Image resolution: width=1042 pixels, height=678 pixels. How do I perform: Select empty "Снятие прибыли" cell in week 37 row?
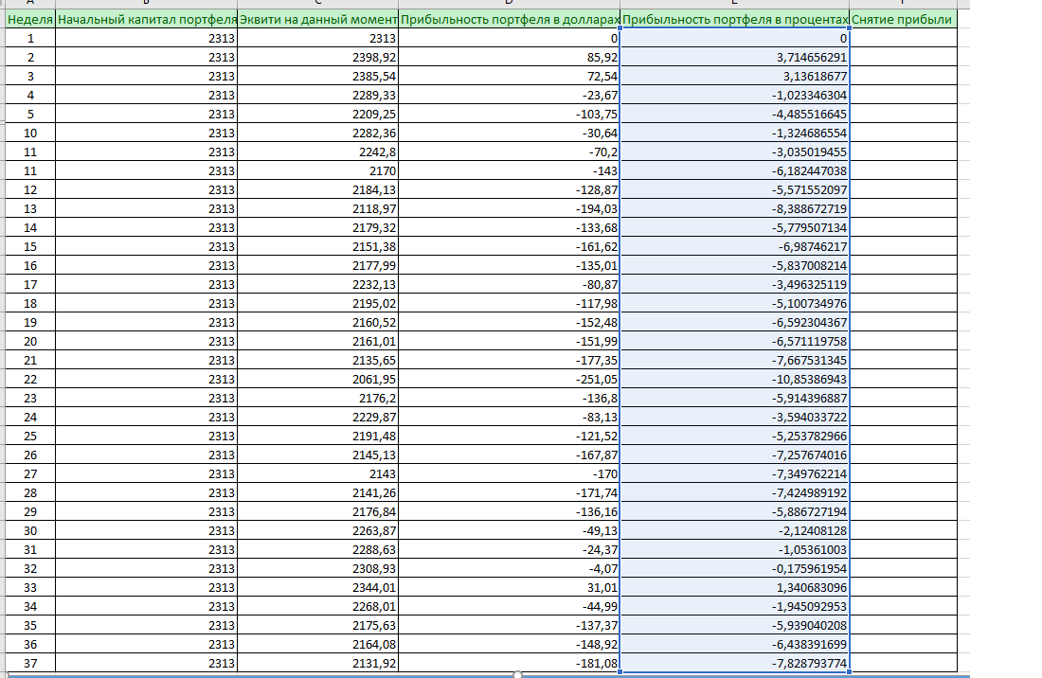903,663
